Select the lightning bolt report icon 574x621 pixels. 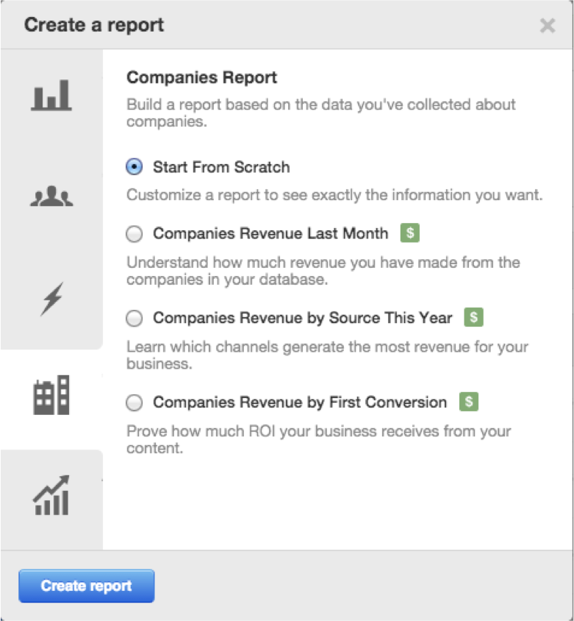pos(51,299)
